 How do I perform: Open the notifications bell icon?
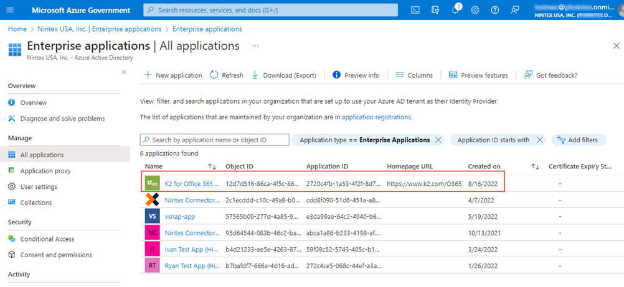(x=455, y=10)
